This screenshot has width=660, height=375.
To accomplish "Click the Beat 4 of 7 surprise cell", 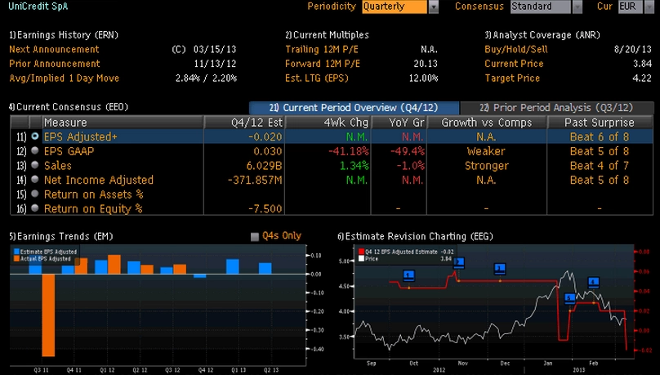I will pos(600,165).
